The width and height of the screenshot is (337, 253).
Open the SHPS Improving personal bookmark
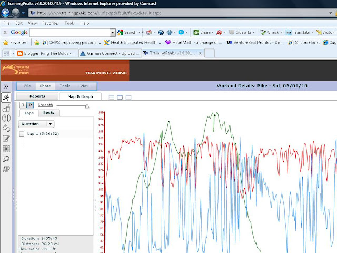coord(72,42)
